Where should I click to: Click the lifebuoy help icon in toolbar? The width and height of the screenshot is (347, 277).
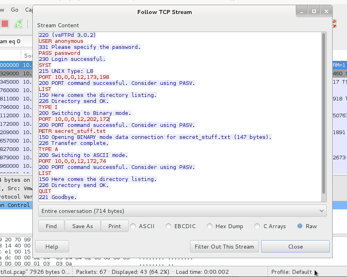pos(335,24)
